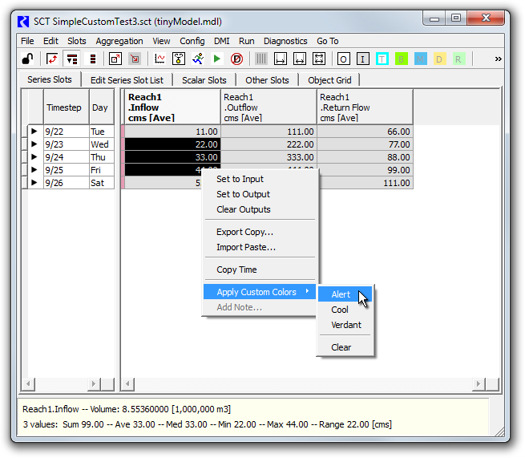Click the red stacked bars toolbar icon
The image size is (525, 458).
point(93,59)
